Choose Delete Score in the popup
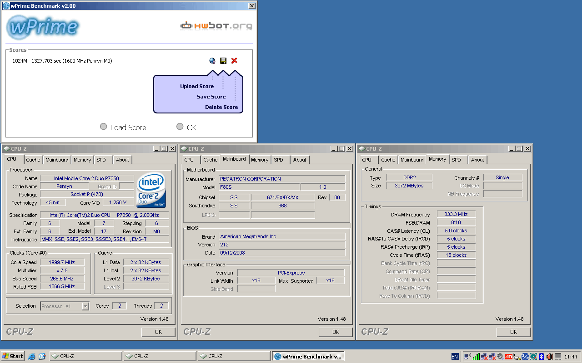Viewport: 582px width, 363px height. coord(221,107)
